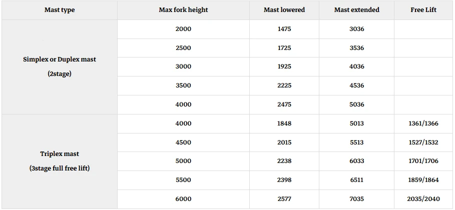This screenshot has height=210, width=455.
Task: Click the 1925 mast lowered cell
Action: (284, 66)
